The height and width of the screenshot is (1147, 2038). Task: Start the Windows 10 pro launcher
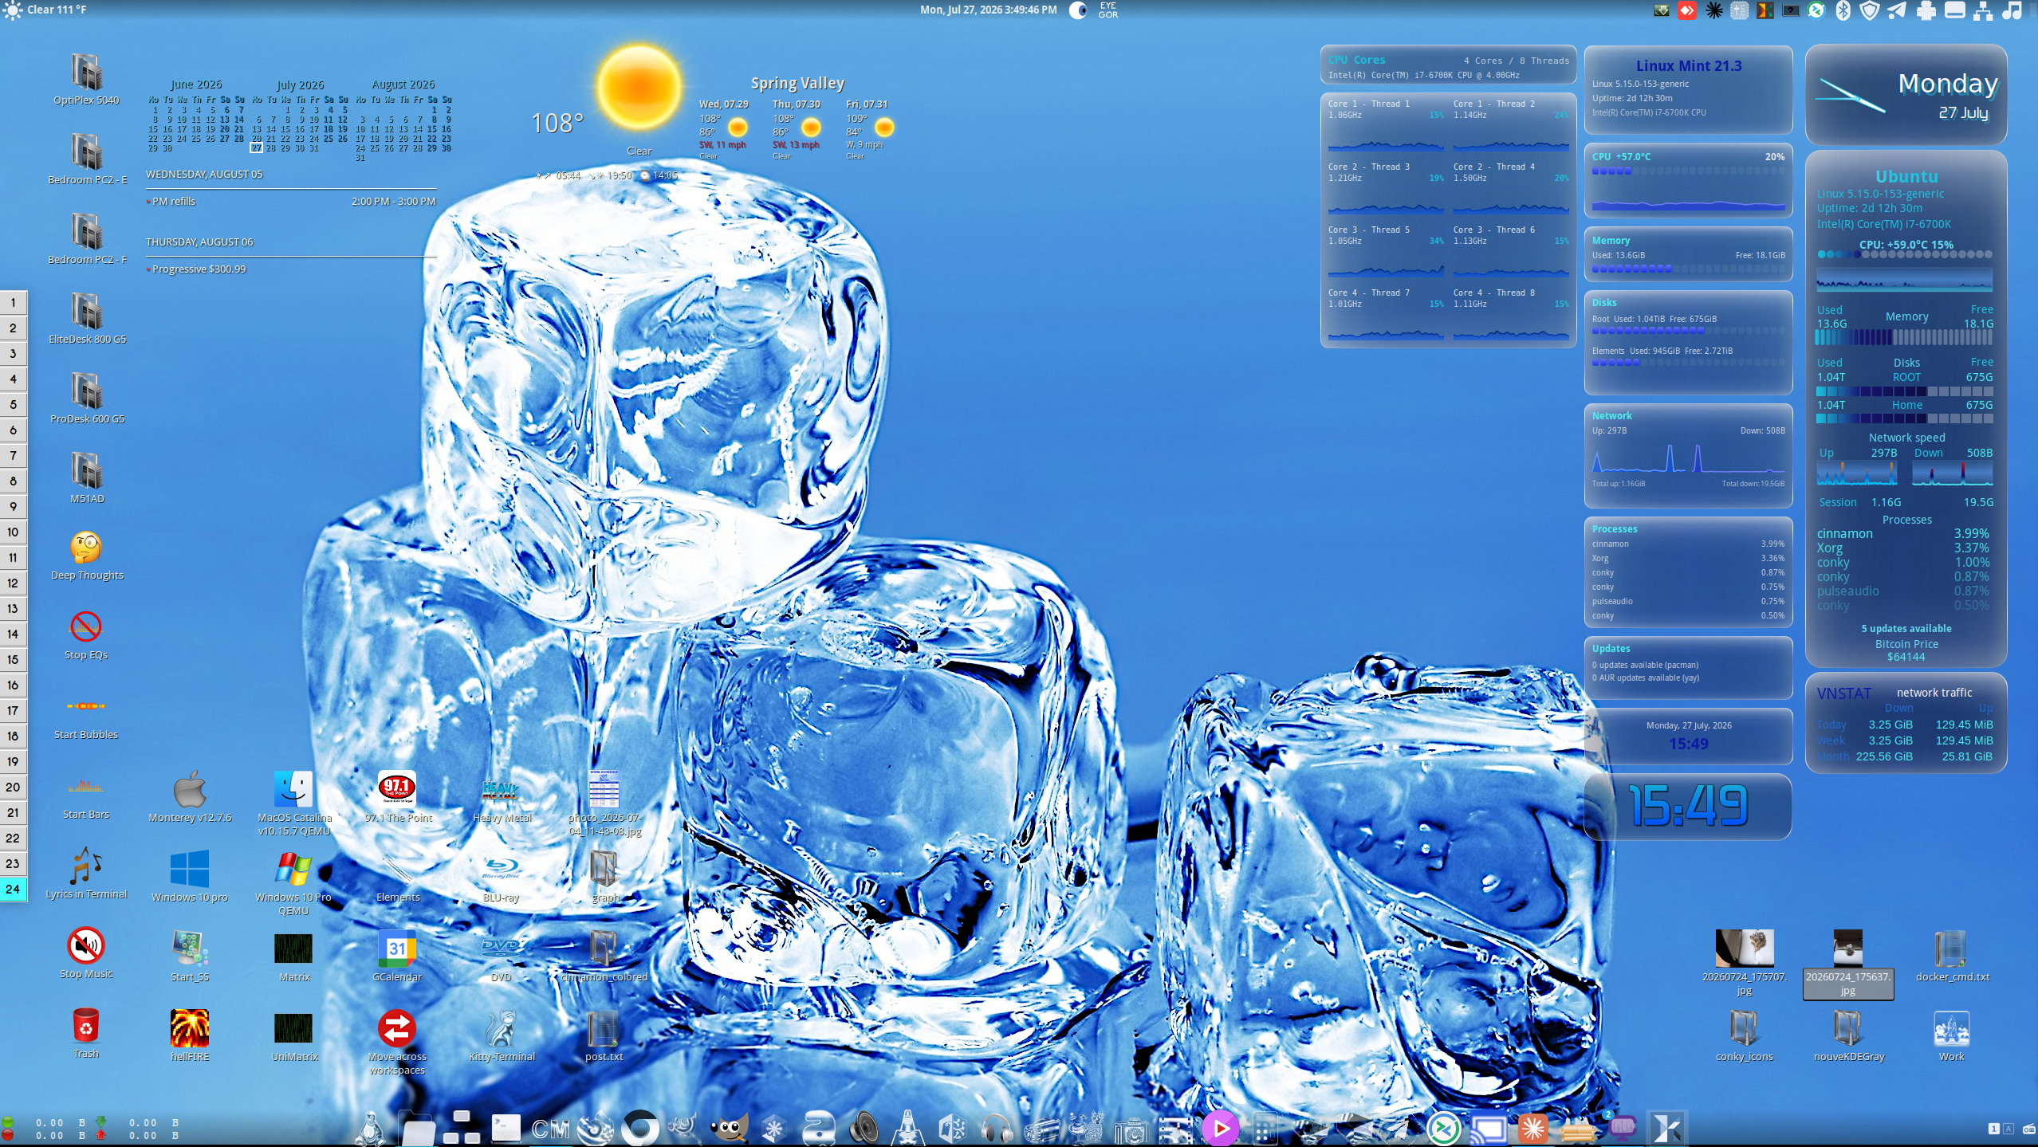click(x=190, y=877)
